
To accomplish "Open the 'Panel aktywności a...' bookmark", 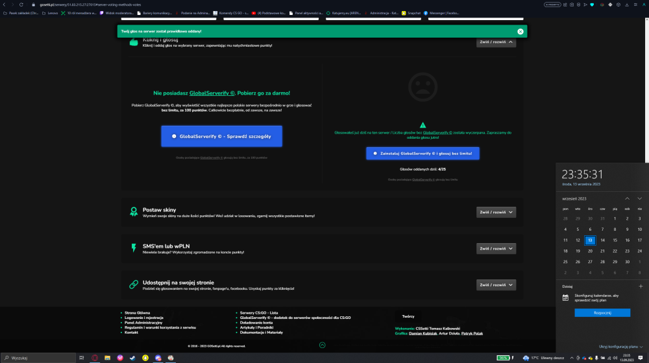I will pyautogui.click(x=306, y=13).
